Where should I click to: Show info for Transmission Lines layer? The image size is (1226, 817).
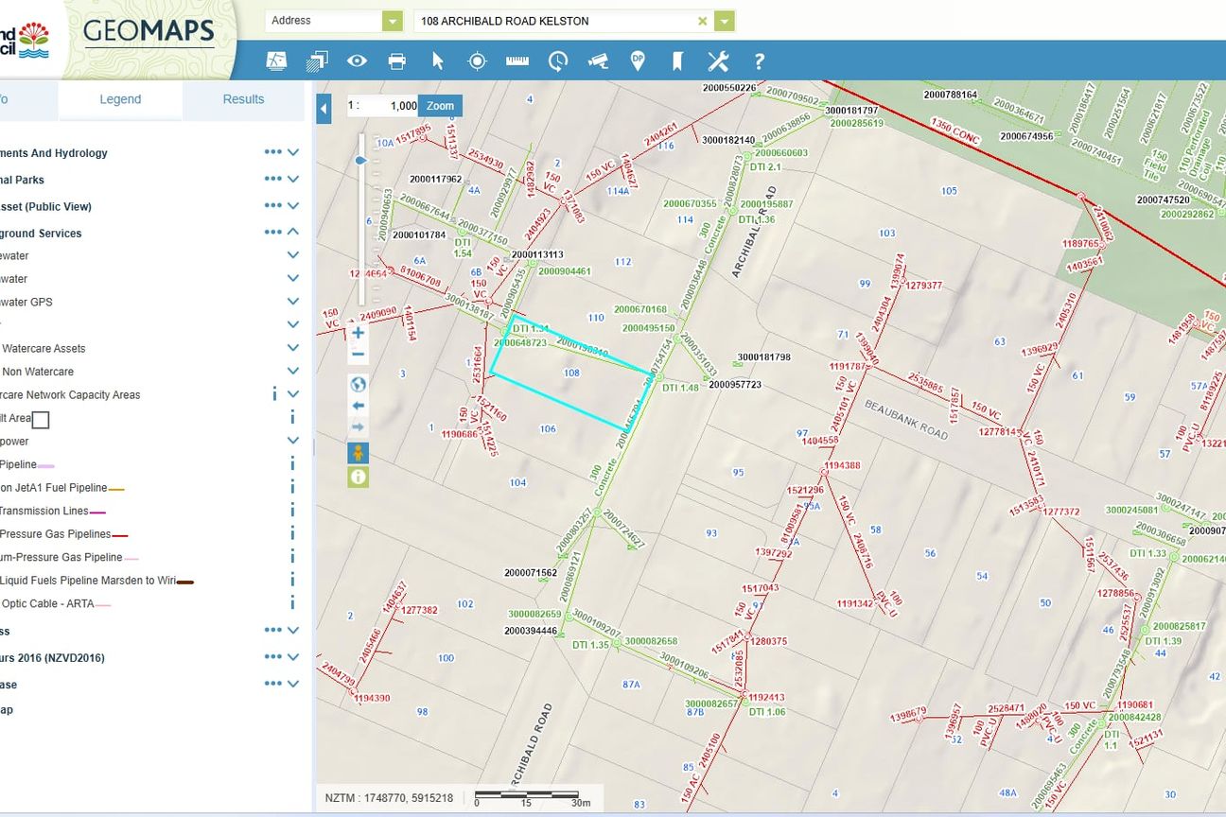pyautogui.click(x=292, y=511)
